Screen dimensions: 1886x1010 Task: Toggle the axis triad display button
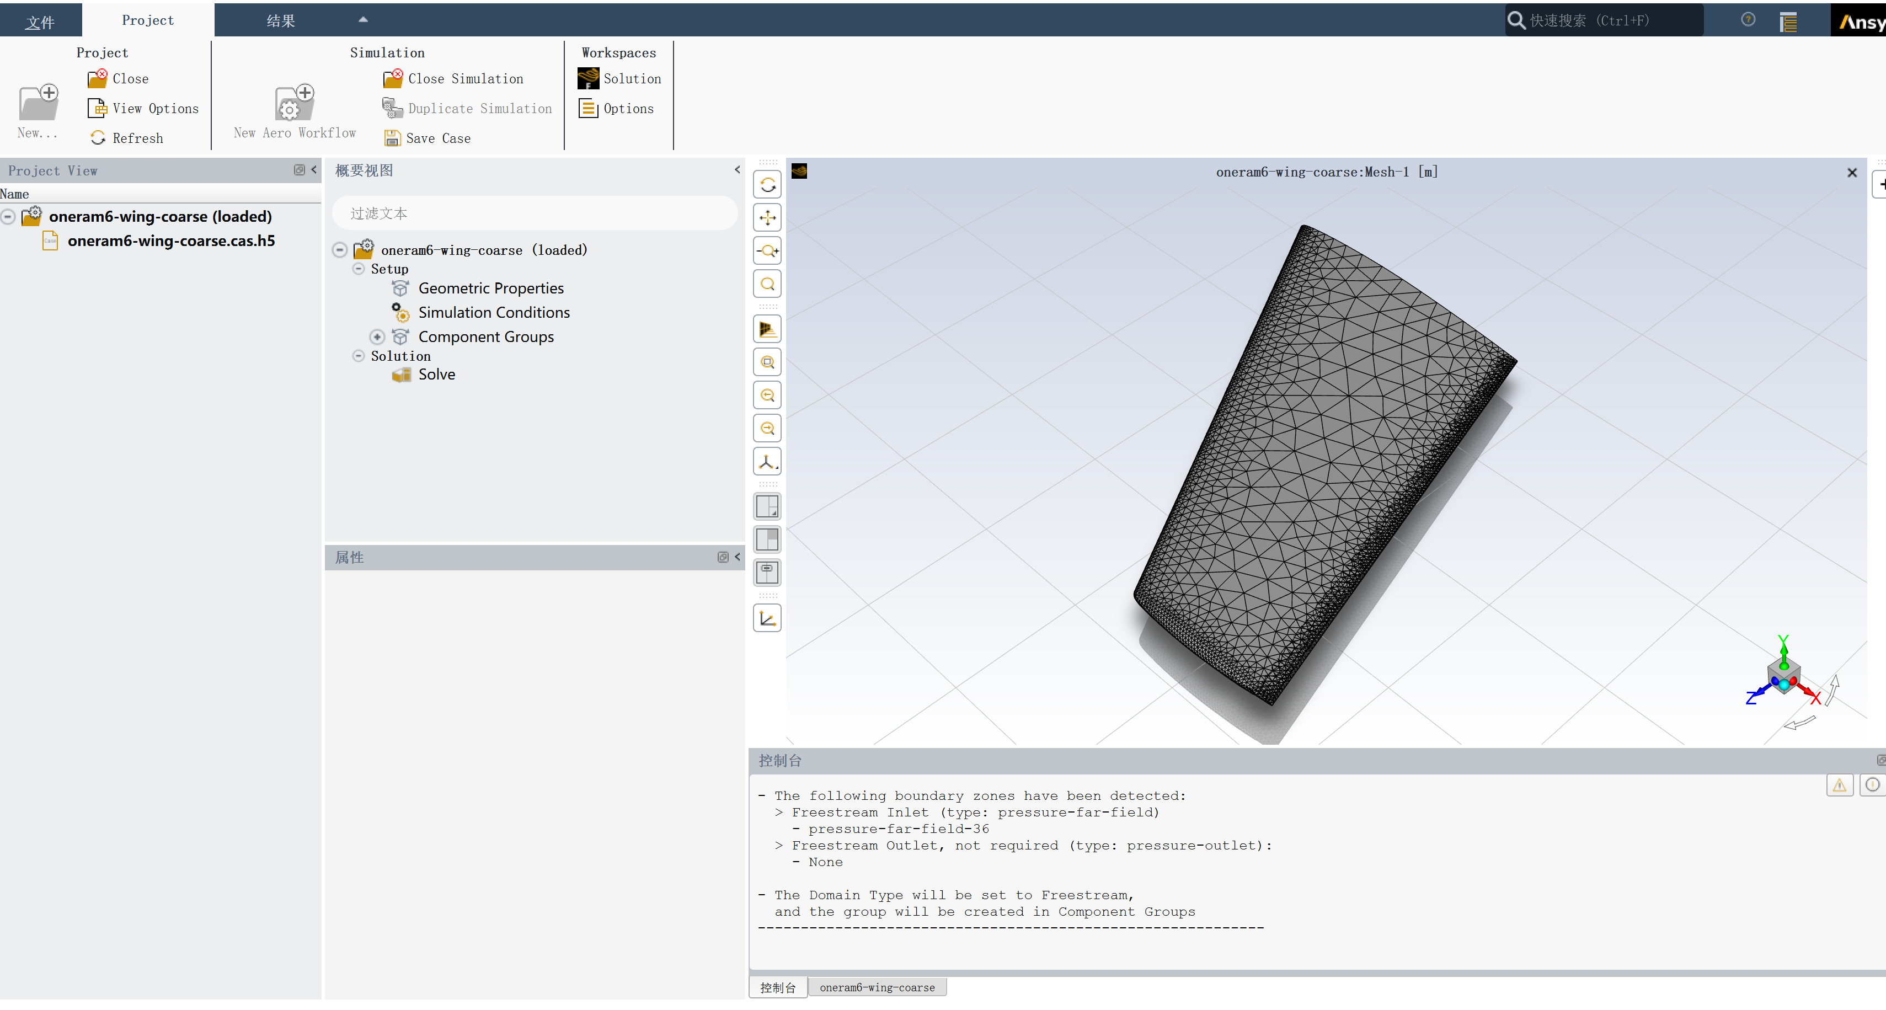coord(767,619)
